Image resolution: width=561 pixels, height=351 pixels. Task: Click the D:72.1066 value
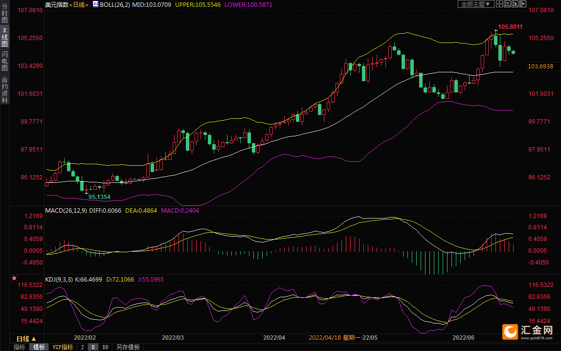click(x=120, y=280)
